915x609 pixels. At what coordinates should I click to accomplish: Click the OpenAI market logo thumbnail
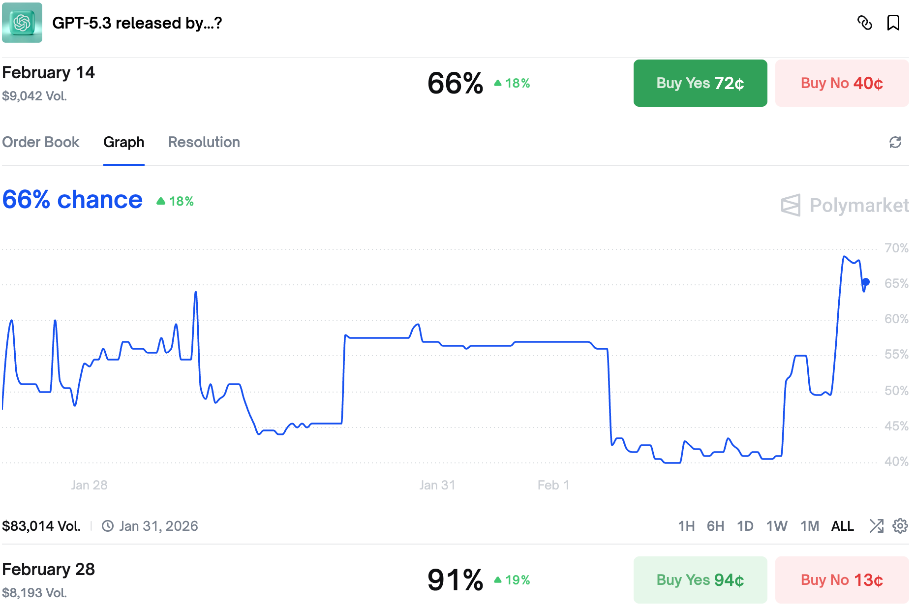[x=22, y=23]
